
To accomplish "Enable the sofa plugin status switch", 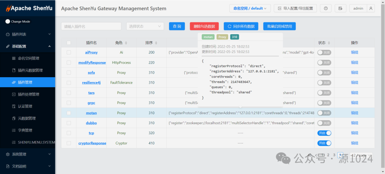I will (324, 73).
